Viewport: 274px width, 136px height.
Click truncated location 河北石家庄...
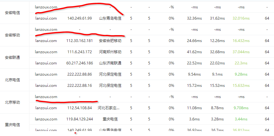pos(109,108)
